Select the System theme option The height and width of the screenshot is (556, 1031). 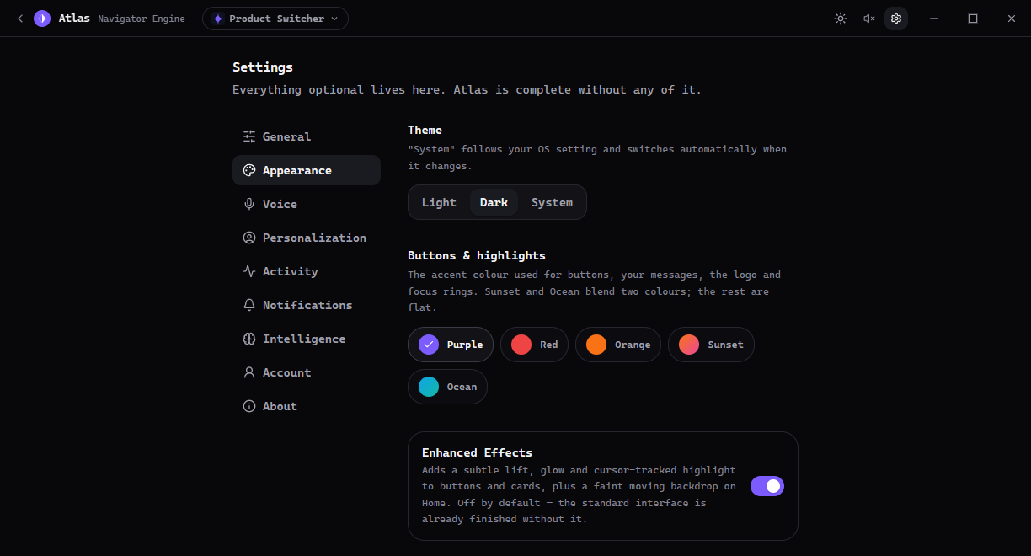(x=552, y=202)
